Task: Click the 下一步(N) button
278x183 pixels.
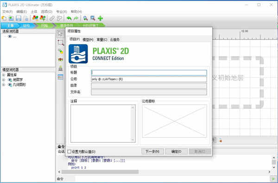Action: tap(152, 151)
